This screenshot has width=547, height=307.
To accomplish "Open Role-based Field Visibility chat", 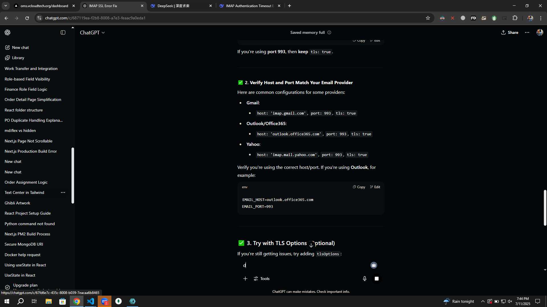I will click(27, 79).
